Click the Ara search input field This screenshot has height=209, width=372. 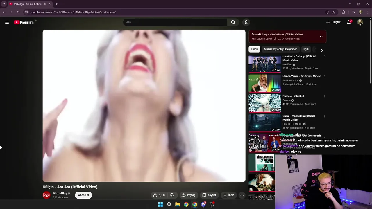pos(175,22)
